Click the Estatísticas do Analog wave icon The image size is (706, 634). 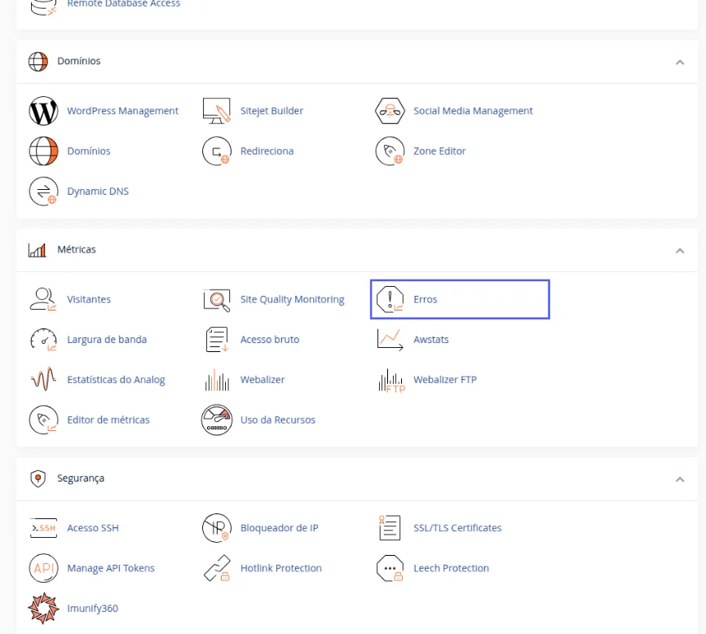[x=43, y=379]
